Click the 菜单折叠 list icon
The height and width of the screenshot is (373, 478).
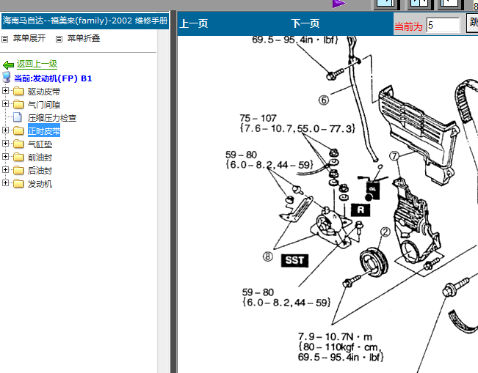point(59,40)
